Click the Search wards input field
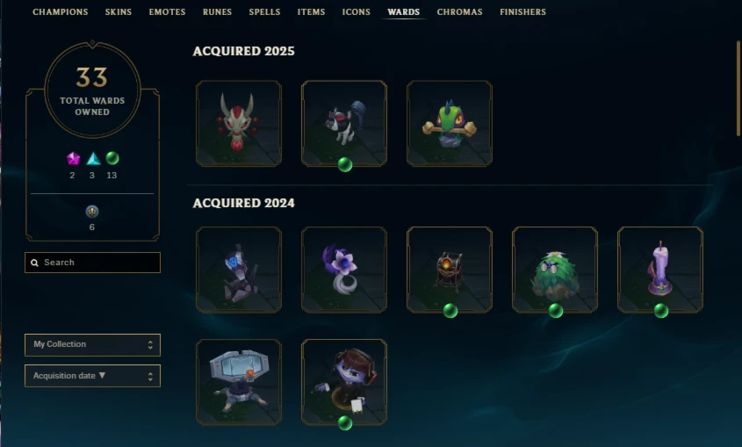This screenshot has width=742, height=447. (x=93, y=263)
